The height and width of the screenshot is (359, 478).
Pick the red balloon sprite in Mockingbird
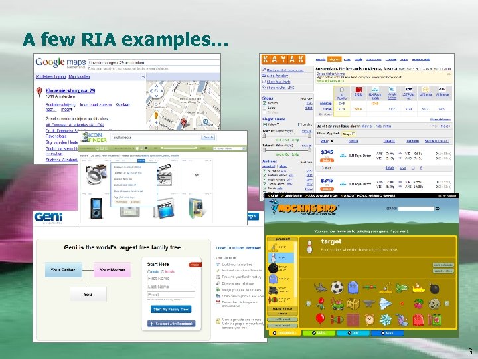320,320
